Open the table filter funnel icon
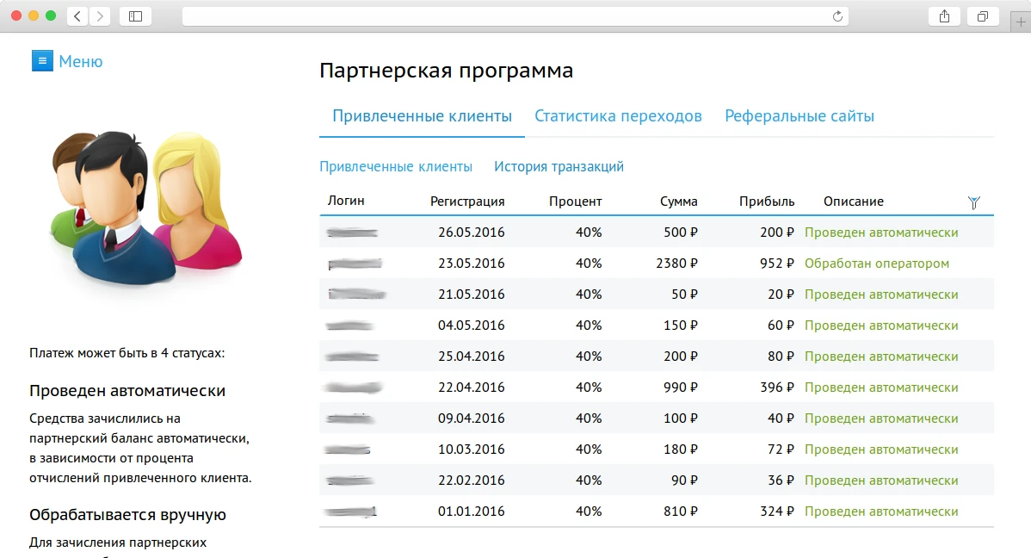 [x=973, y=201]
